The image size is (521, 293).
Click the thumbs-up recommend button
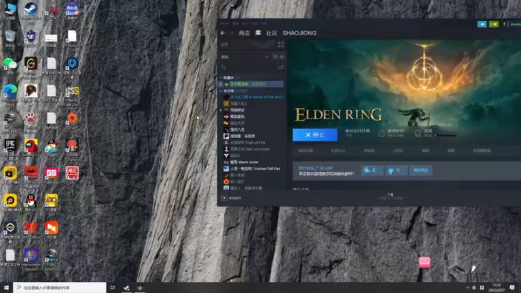coord(372,171)
